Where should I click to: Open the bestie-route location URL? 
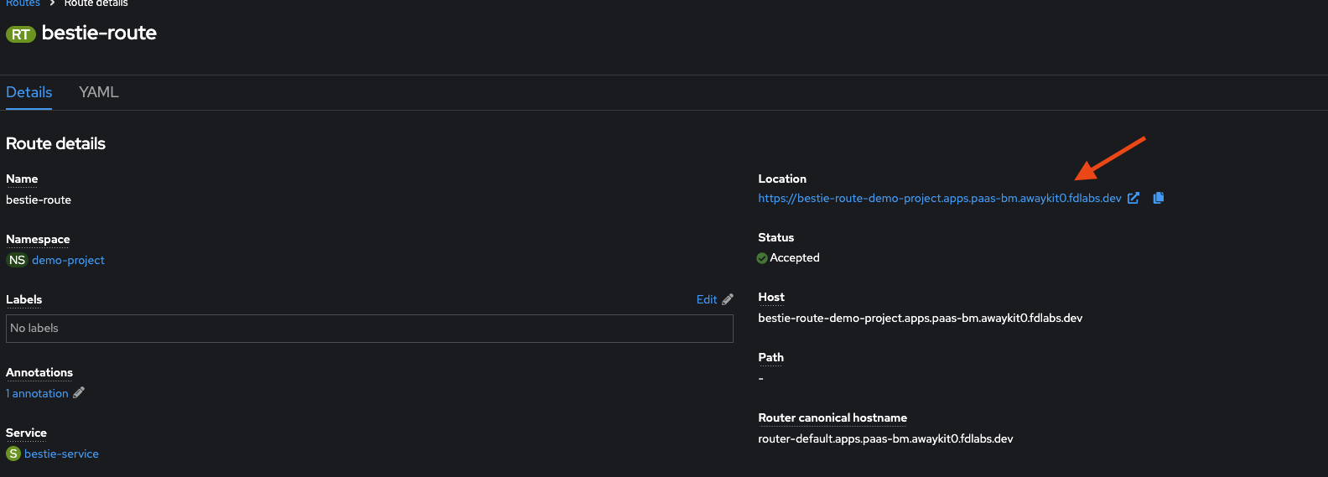point(940,199)
